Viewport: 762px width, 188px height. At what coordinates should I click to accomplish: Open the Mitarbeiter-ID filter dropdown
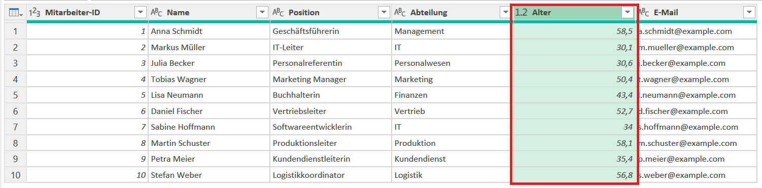[x=141, y=13]
